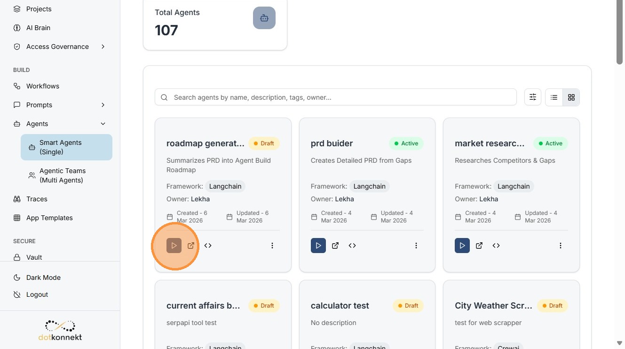Viewport: 625px width, 349px height.
Task: Open roadmap generator agent in new tab
Action: pos(191,246)
